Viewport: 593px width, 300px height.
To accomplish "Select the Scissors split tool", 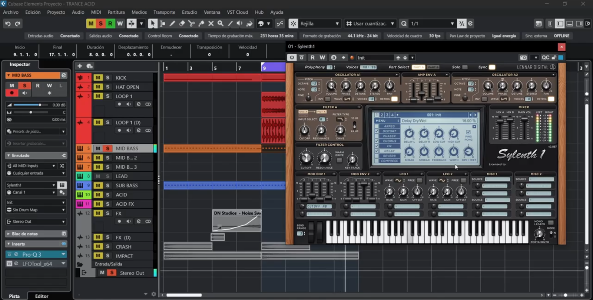I will click(x=192, y=24).
